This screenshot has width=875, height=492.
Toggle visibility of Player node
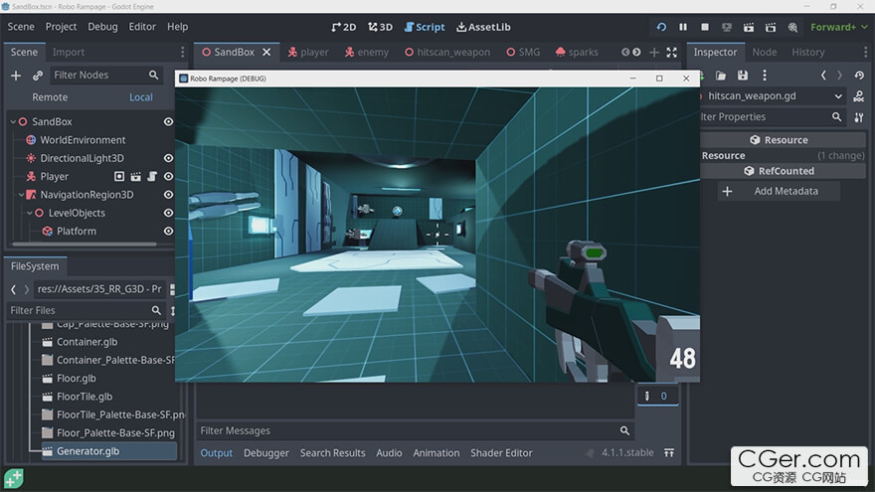168,177
